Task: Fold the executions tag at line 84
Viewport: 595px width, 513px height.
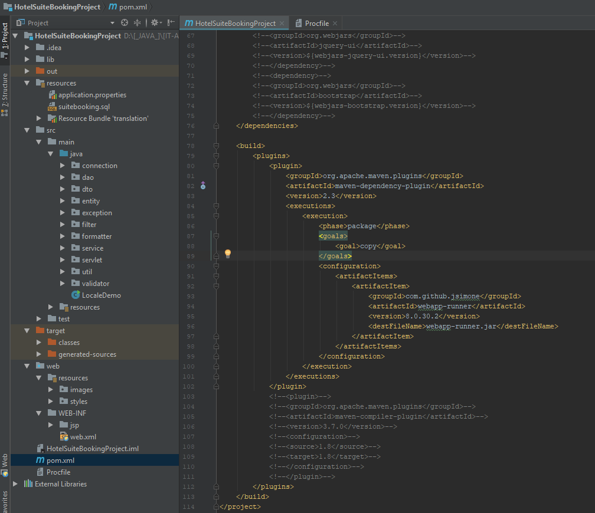Action: click(x=217, y=206)
